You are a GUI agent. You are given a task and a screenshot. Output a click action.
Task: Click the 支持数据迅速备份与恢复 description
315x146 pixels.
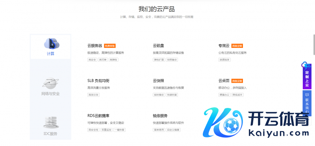click(x=169, y=88)
